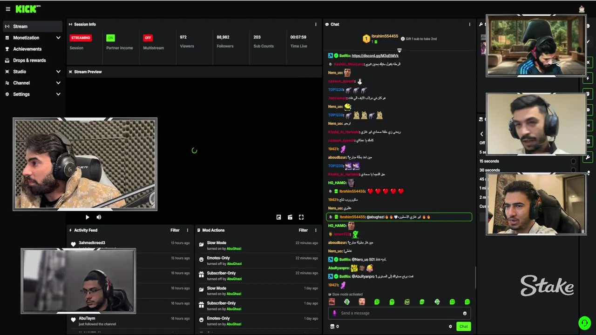The height and width of the screenshot is (335, 596).
Task: Go back with slow mode panel arrow
Action: click(481, 134)
